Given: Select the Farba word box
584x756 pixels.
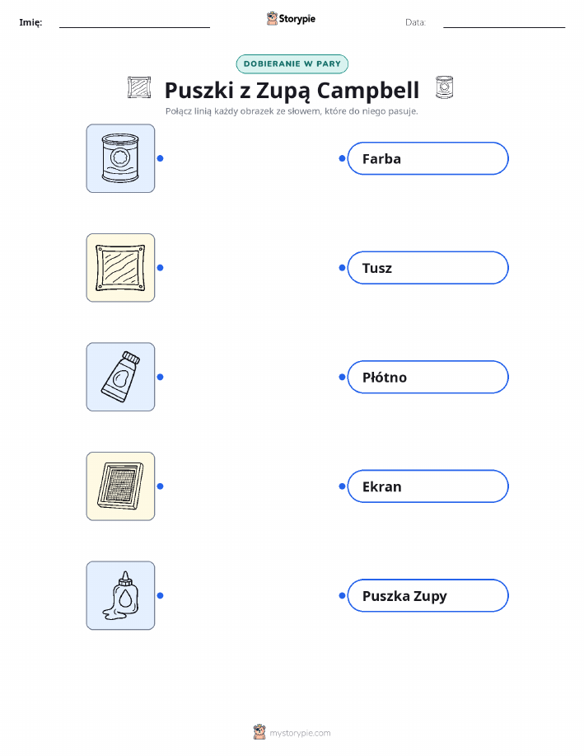Looking at the screenshot, I should [x=427, y=158].
